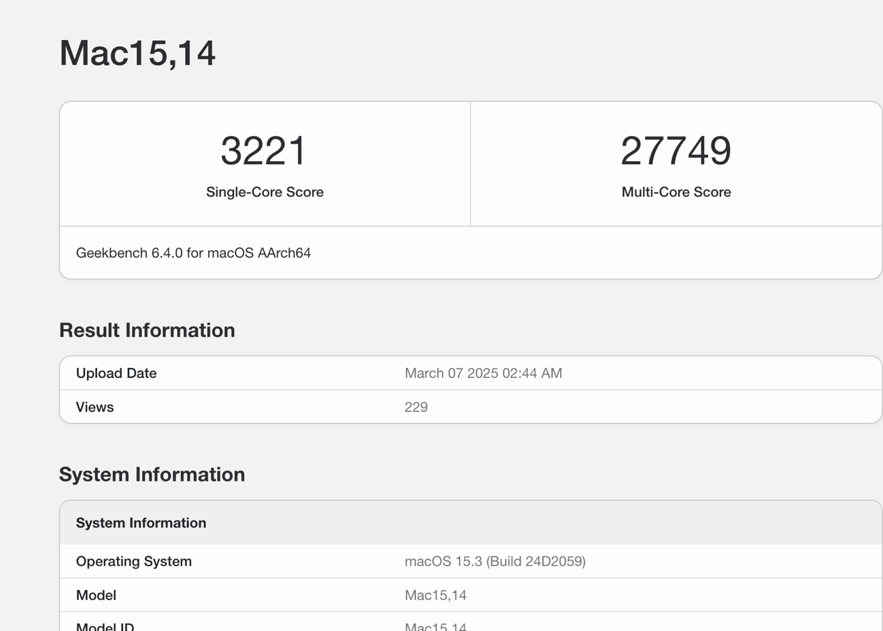The height and width of the screenshot is (631, 883).
Task: Click the Multi-Core Score label
Action: (676, 192)
